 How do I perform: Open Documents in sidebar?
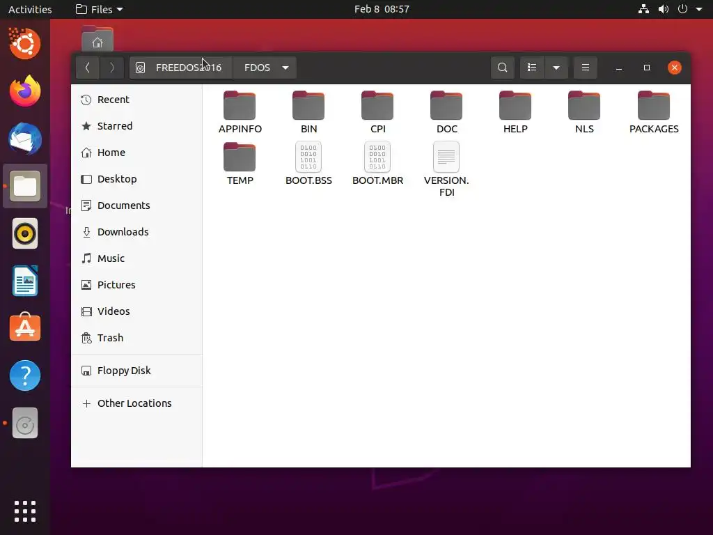(x=136, y=206)
